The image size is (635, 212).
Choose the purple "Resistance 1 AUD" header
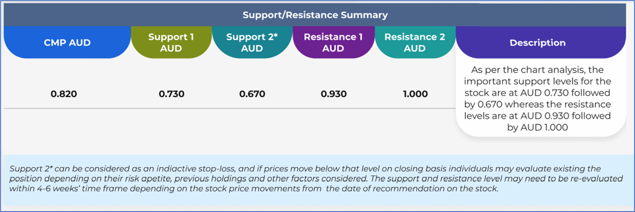tap(333, 43)
